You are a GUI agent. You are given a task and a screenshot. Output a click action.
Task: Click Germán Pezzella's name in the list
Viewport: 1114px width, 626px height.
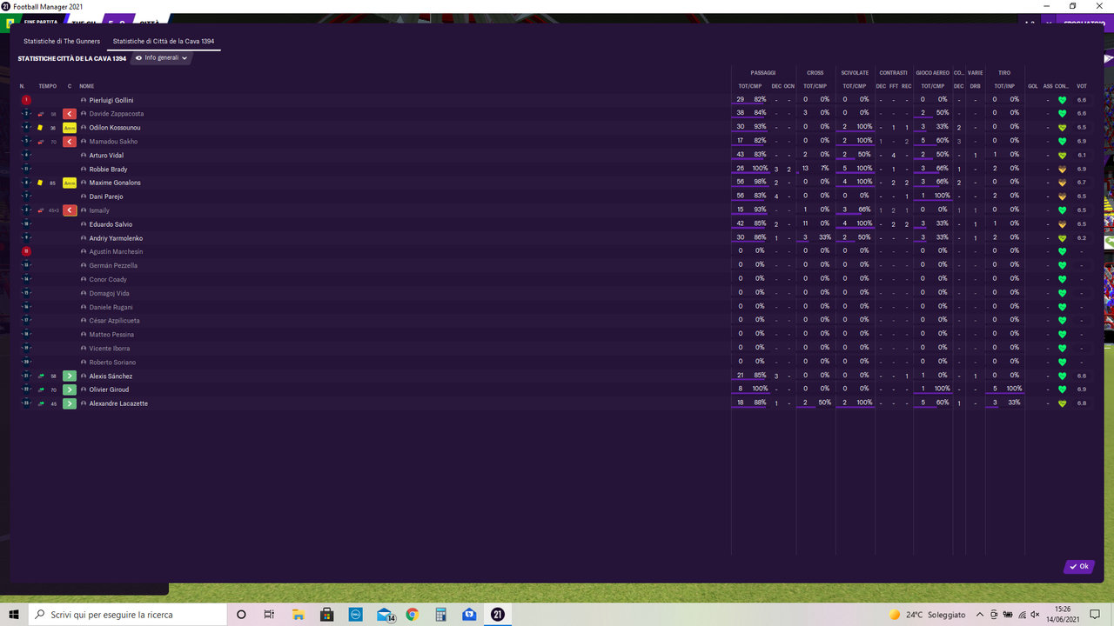point(113,265)
